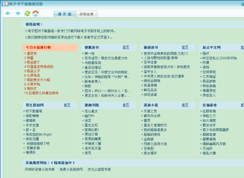Open ranking entry 4 坏蛋是怎样炼成的

[x=39, y=67]
